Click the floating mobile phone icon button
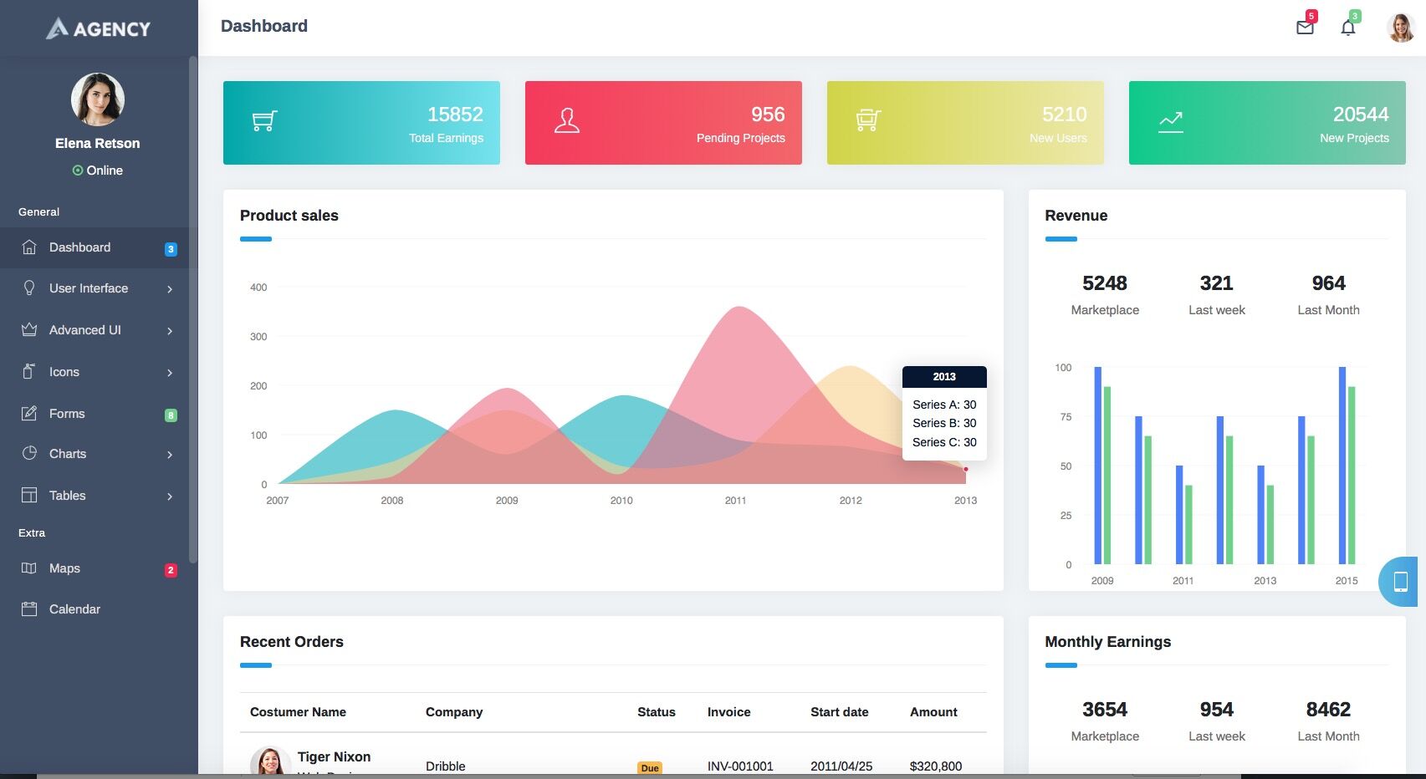This screenshot has height=779, width=1426. tap(1400, 582)
